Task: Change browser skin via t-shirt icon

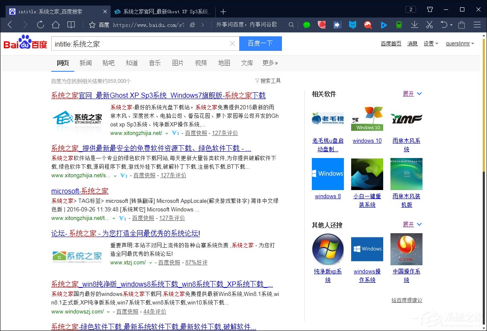Action: point(430,9)
